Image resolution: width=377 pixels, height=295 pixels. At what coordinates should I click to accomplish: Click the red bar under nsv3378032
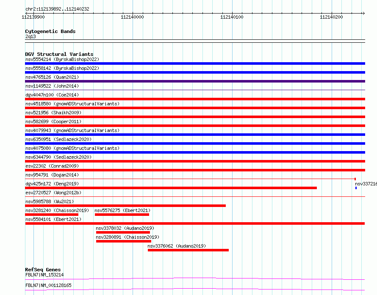[123, 232]
